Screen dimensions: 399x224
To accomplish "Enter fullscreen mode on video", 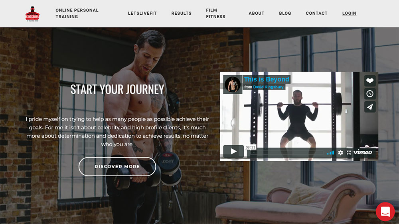I will click(x=349, y=152).
